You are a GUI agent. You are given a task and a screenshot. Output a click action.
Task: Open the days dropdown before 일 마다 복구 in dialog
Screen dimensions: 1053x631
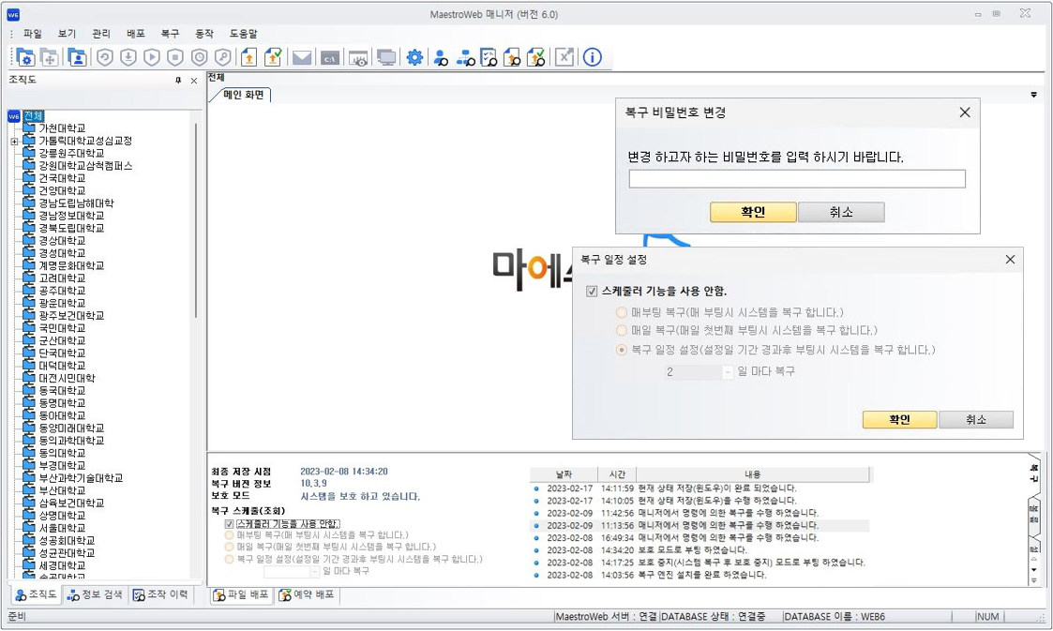coord(728,372)
